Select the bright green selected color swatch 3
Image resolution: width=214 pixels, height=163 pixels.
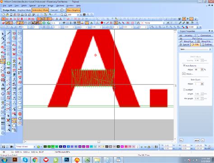[53, 147]
